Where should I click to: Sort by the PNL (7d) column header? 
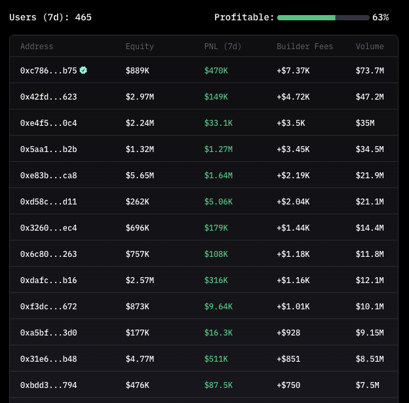tap(223, 47)
